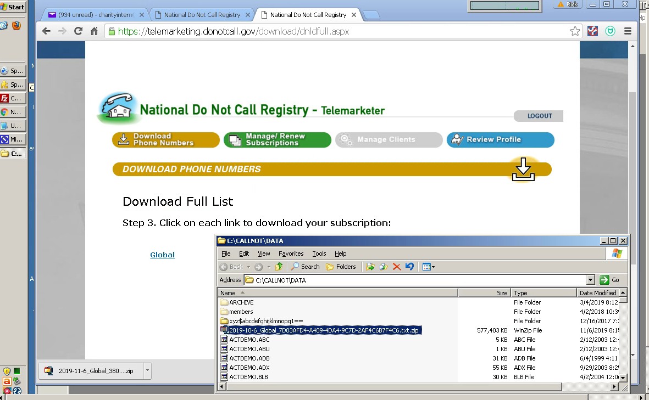Viewport: 649px width, 400px height.
Task: Select the ACTDEMO.ADB file
Action: point(245,358)
